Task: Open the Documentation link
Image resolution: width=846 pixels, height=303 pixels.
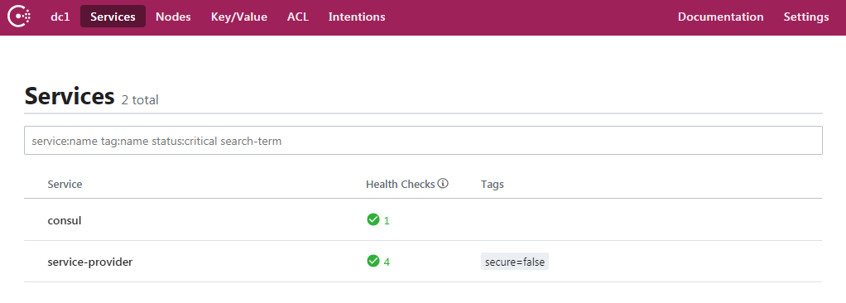Action: click(x=720, y=17)
